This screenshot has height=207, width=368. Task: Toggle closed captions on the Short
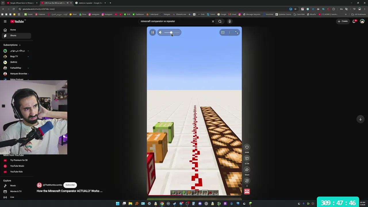coord(223,32)
